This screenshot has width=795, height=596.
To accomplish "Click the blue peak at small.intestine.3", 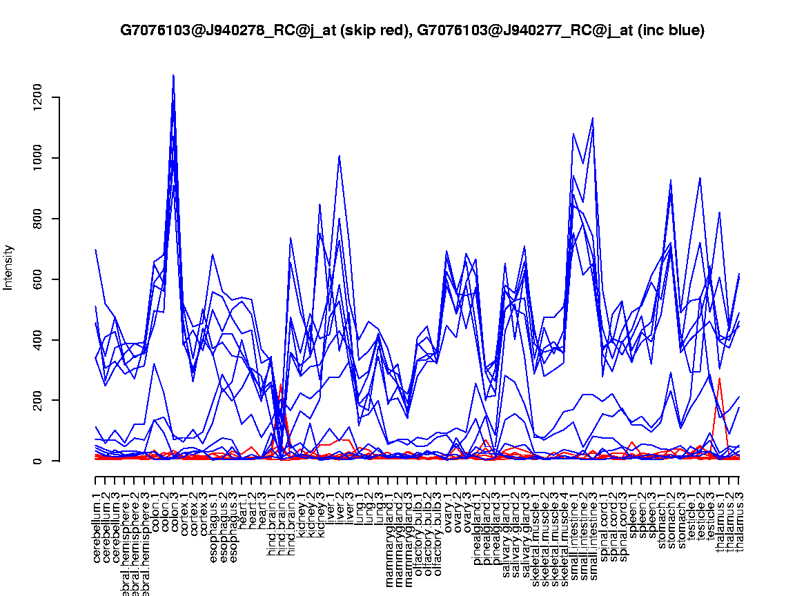I will point(593,119).
